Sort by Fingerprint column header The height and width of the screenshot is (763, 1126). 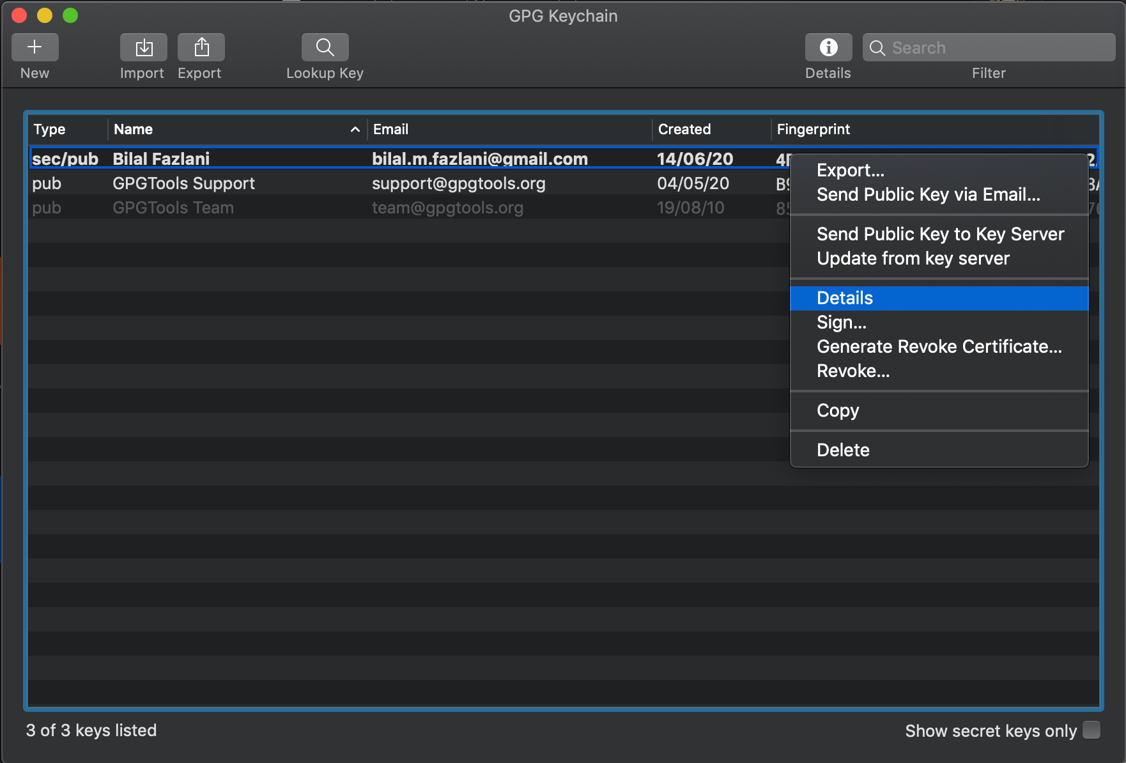click(935, 129)
